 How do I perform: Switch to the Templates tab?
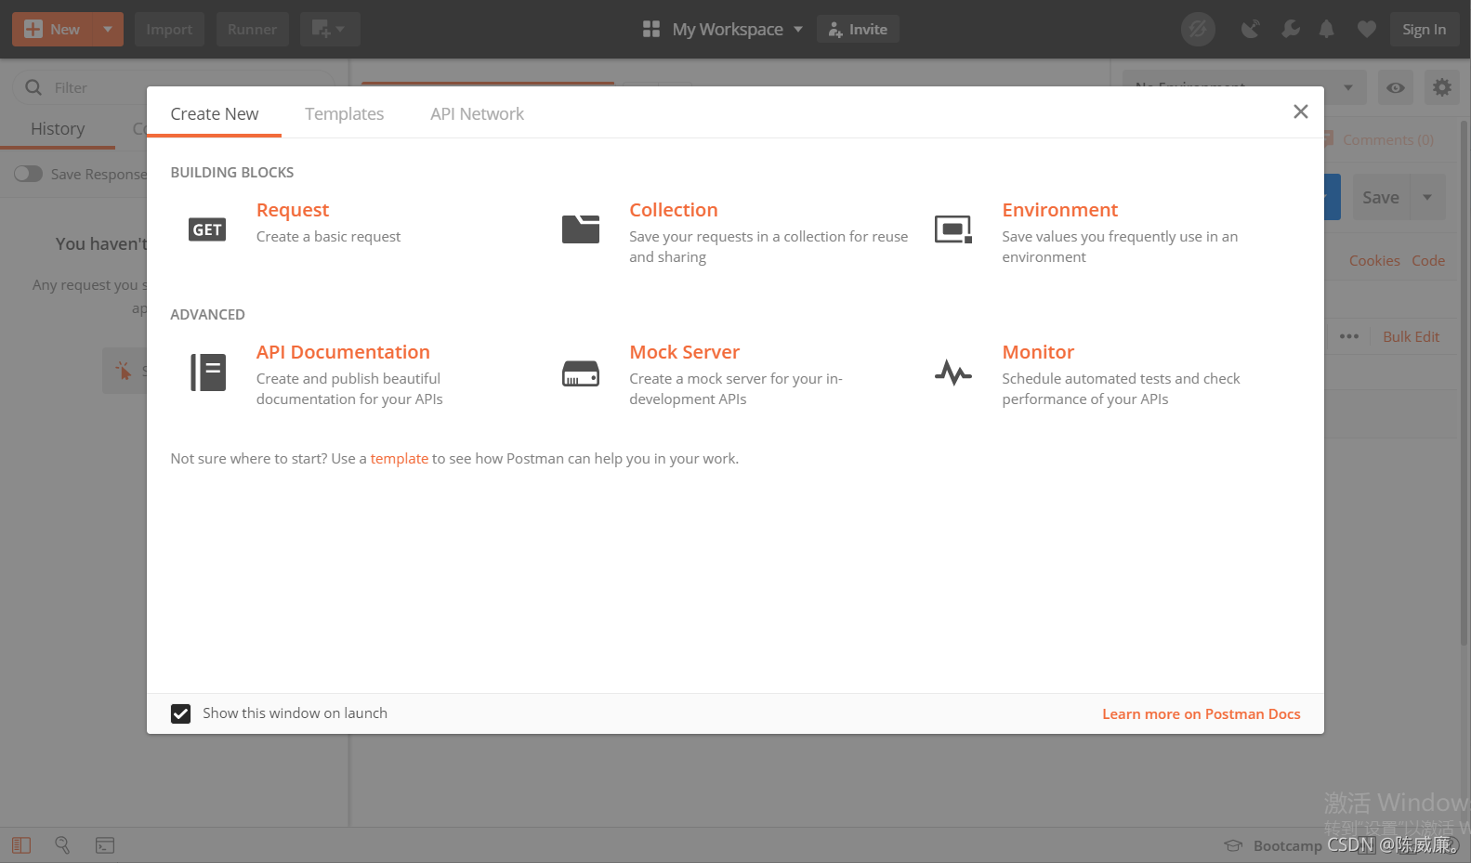[344, 113]
